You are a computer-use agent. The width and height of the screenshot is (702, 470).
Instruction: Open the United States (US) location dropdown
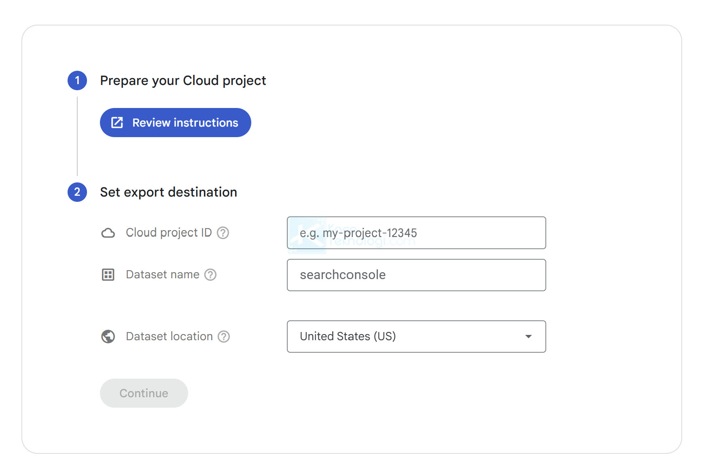pyautogui.click(x=416, y=337)
